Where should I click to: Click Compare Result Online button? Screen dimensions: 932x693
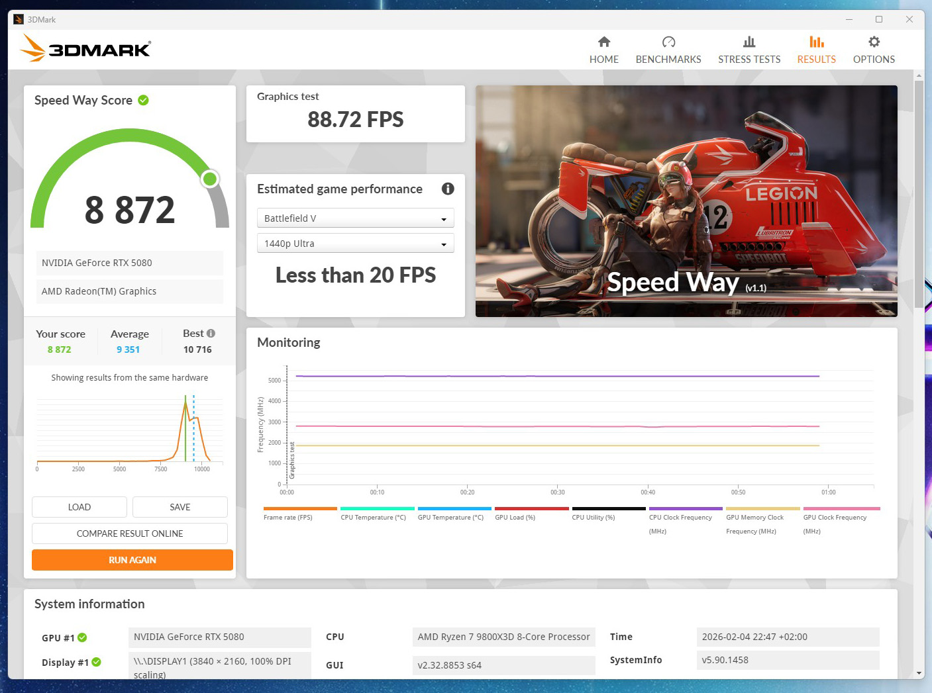(x=130, y=533)
